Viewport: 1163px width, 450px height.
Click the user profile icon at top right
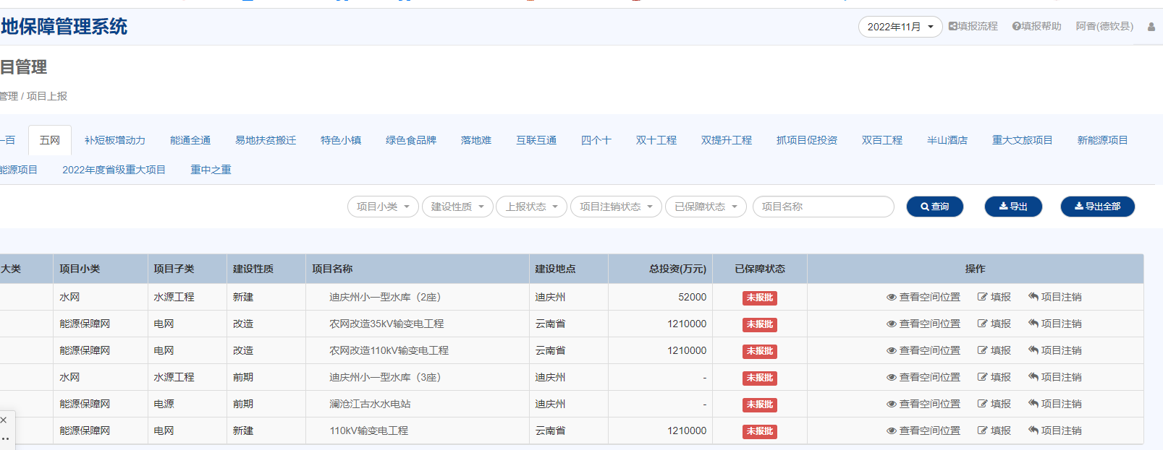click(1151, 27)
